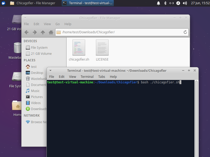Open Tabs menu in Terminal

[101, 77]
